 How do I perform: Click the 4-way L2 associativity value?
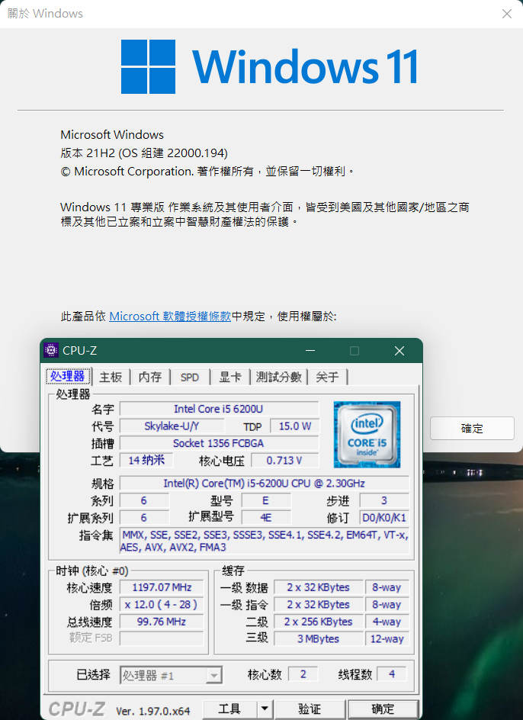coord(387,622)
